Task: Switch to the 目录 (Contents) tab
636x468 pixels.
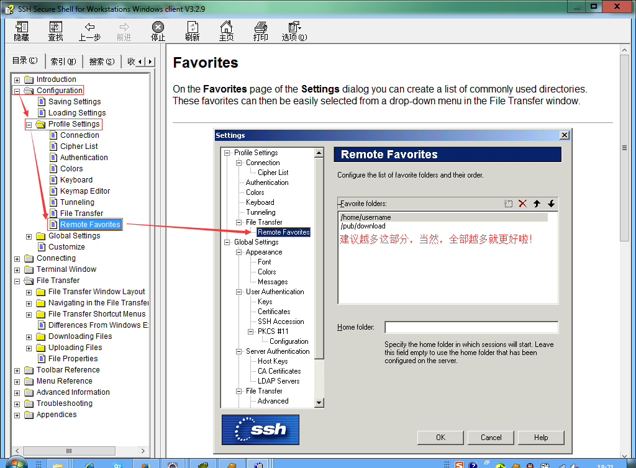Action: click(x=25, y=60)
